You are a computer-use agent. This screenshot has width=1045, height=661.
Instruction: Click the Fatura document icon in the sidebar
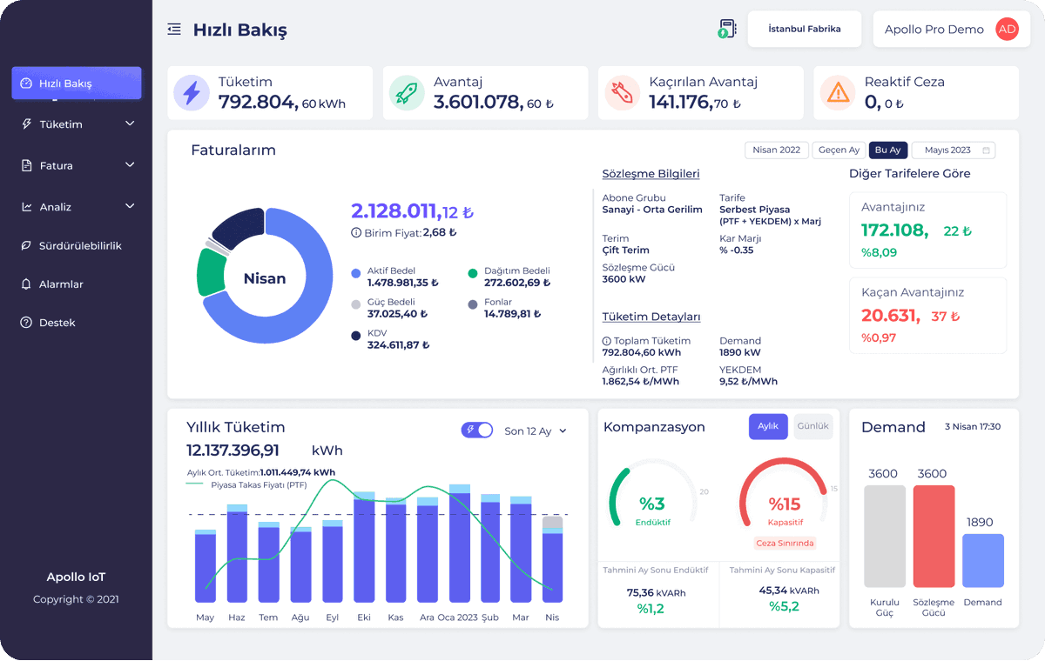pyautogui.click(x=26, y=165)
